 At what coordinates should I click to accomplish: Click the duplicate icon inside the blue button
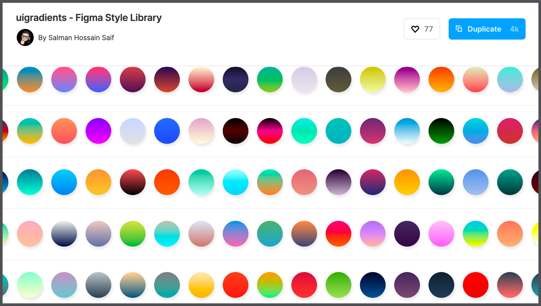point(459,29)
